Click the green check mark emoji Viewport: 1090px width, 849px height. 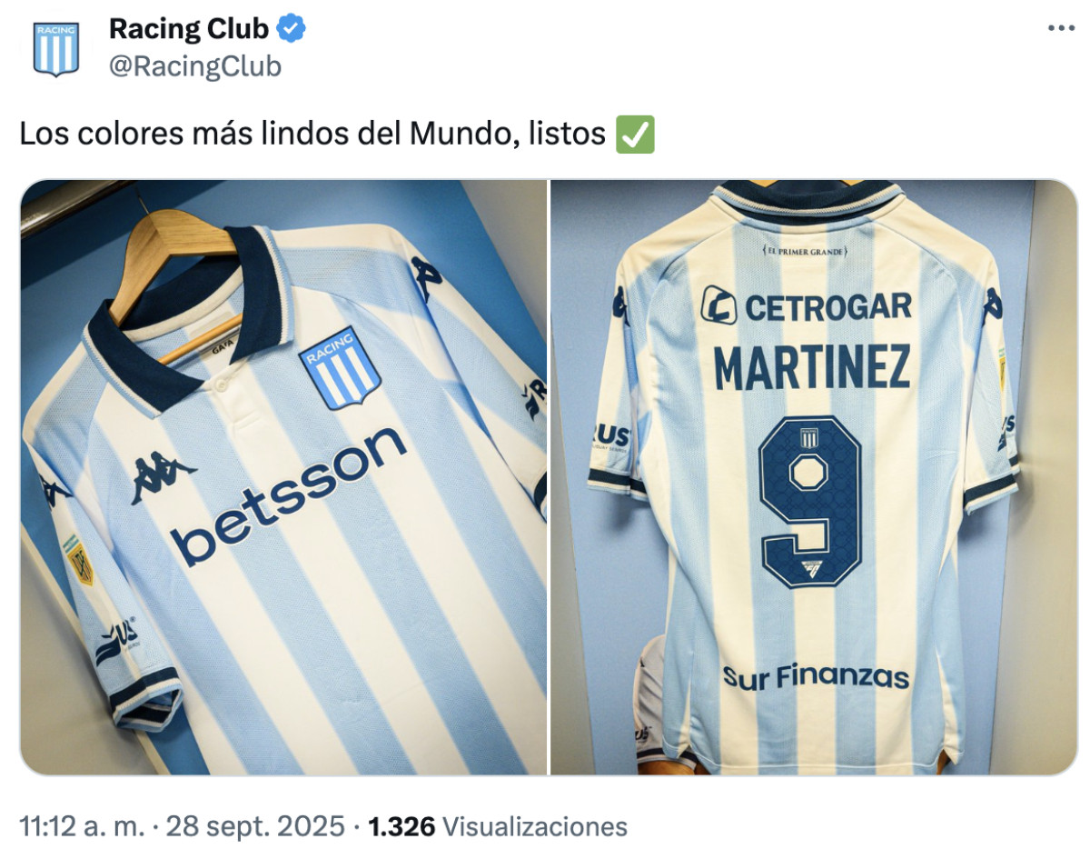click(635, 135)
